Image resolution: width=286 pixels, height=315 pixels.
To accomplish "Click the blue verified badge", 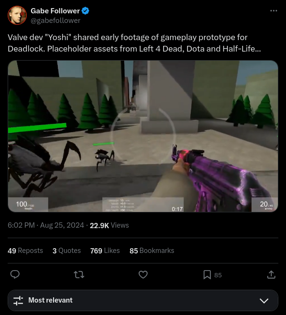I will pos(85,10).
